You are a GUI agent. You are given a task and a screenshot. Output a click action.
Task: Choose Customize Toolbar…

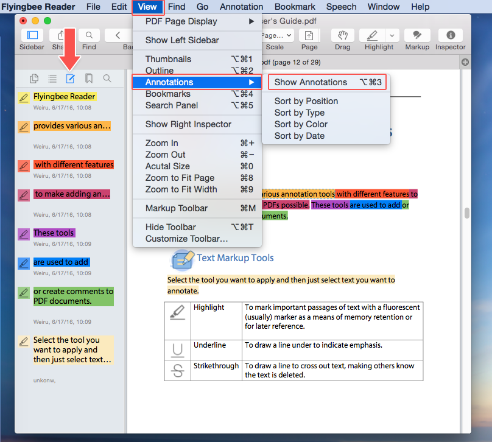point(197,239)
